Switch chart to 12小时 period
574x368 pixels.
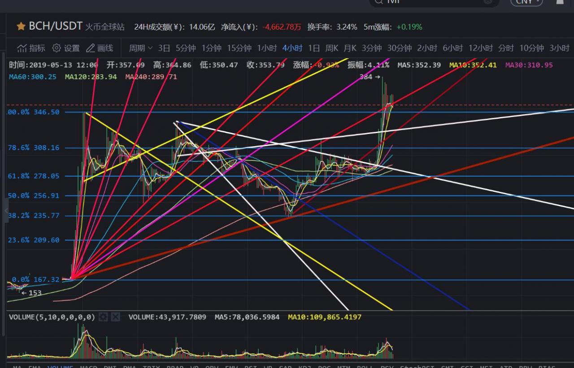point(480,48)
